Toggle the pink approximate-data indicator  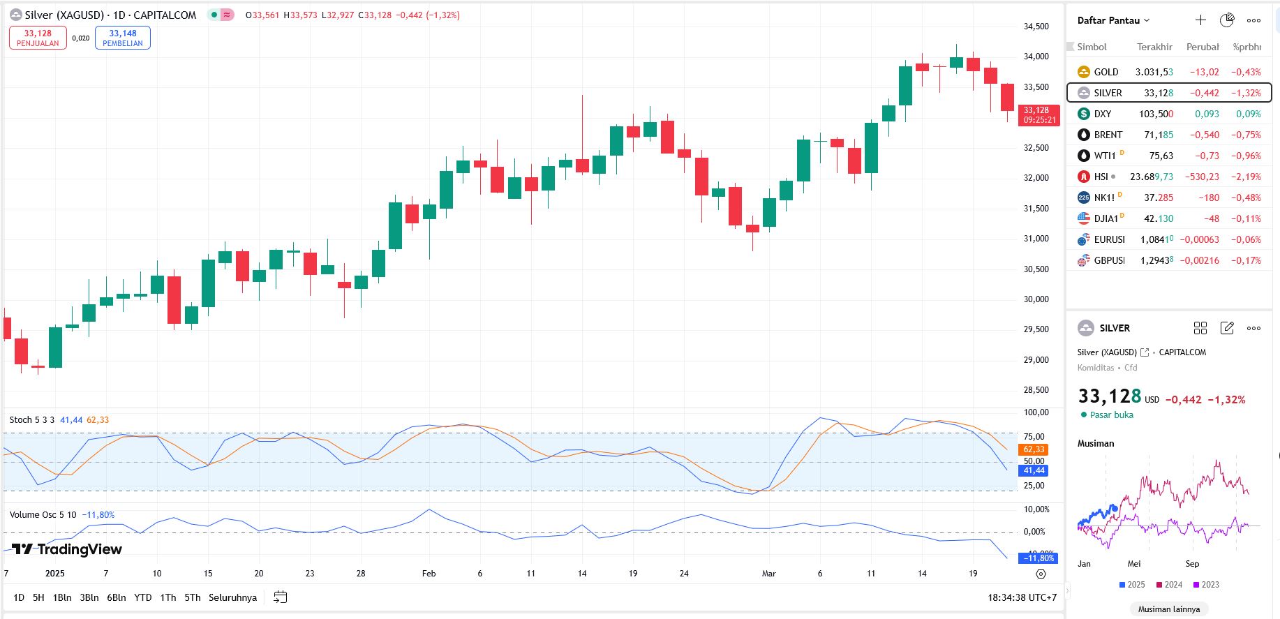tap(228, 15)
